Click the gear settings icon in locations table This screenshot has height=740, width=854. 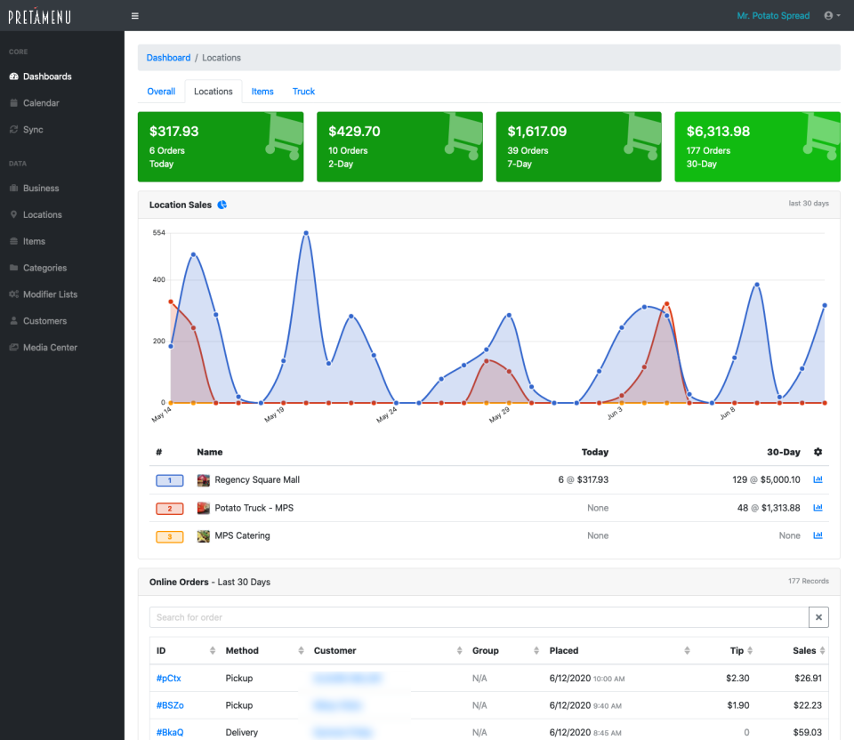pyautogui.click(x=818, y=452)
